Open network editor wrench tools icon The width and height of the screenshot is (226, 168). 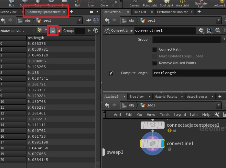click(217, 115)
